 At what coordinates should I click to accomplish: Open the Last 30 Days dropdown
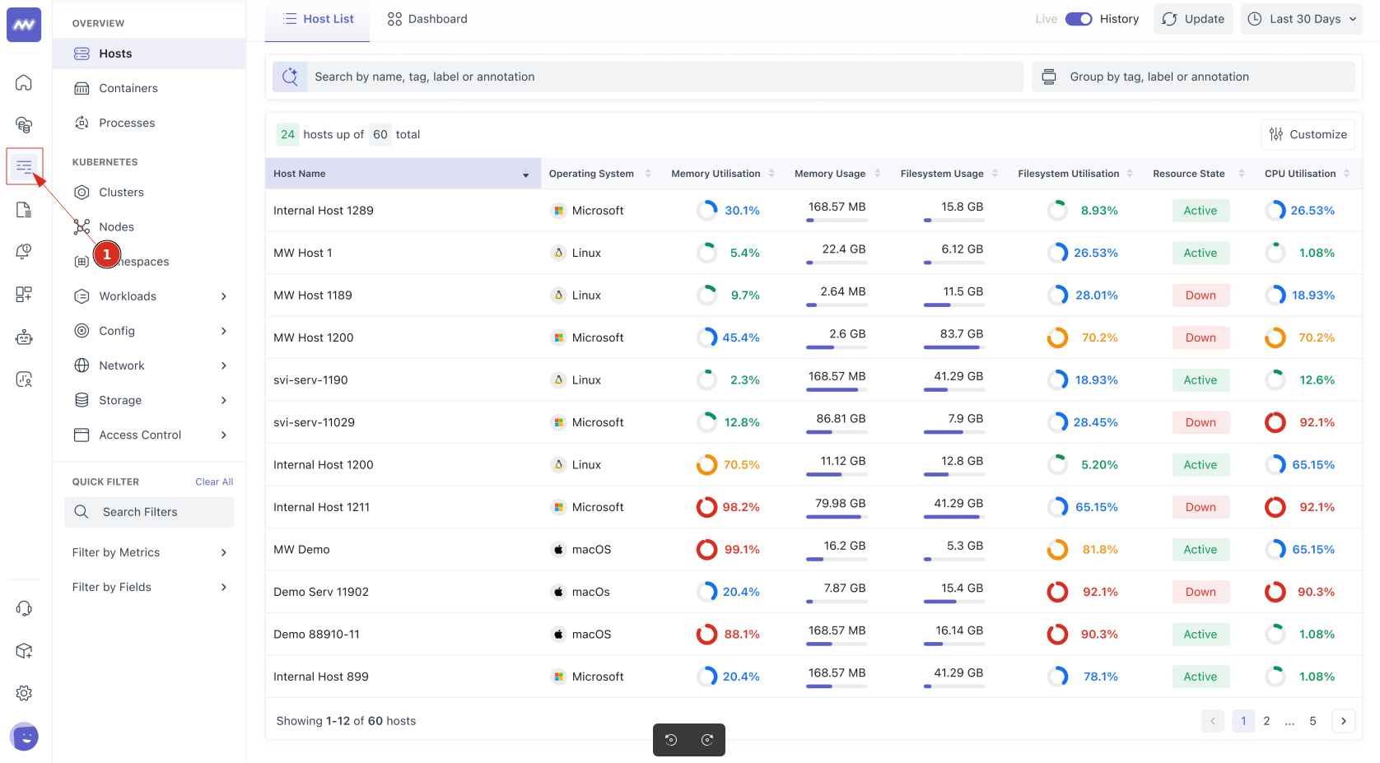pos(1301,18)
